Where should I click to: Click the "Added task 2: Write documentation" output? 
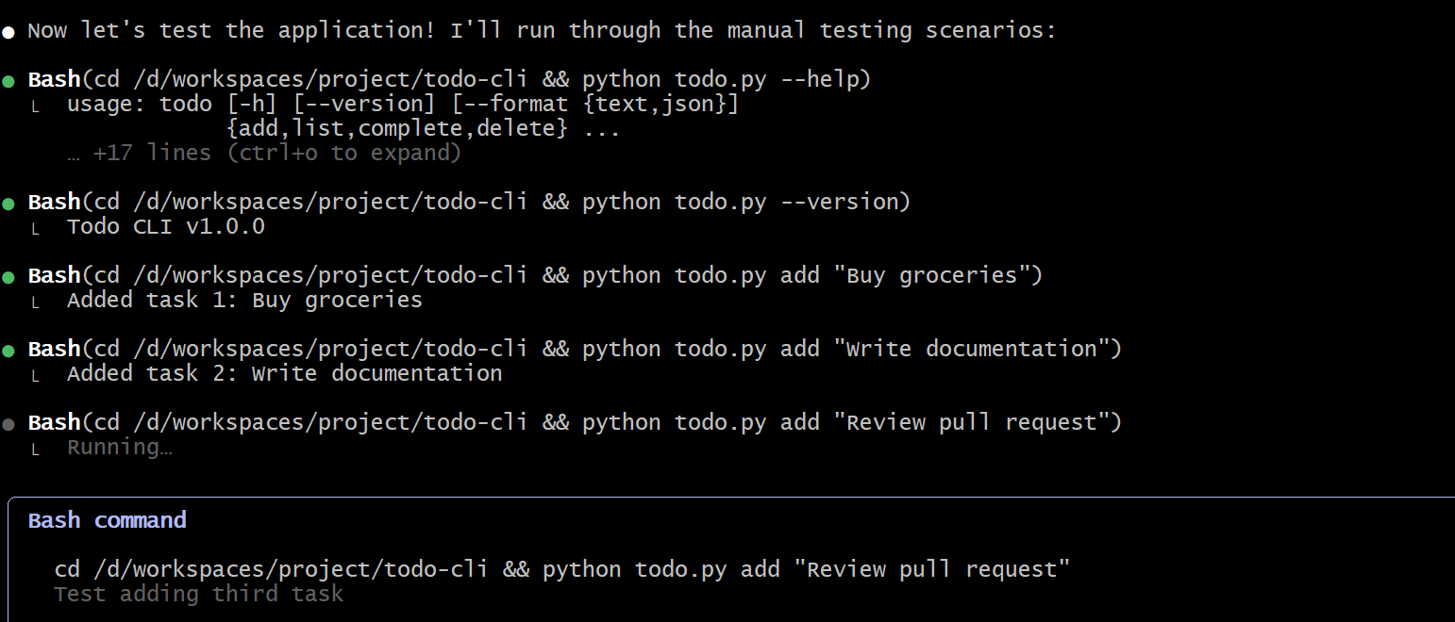[284, 373]
